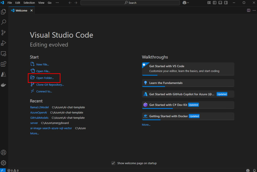The width and height of the screenshot is (257, 172).
Task: Open the Search view in activity bar
Action: pyautogui.click(x=4, y=22)
